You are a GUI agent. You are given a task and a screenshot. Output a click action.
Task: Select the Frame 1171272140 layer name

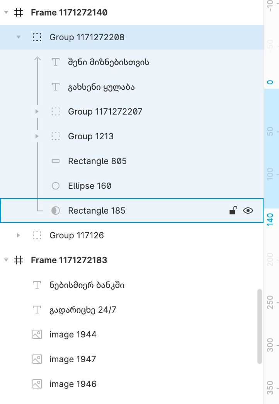coord(69,12)
